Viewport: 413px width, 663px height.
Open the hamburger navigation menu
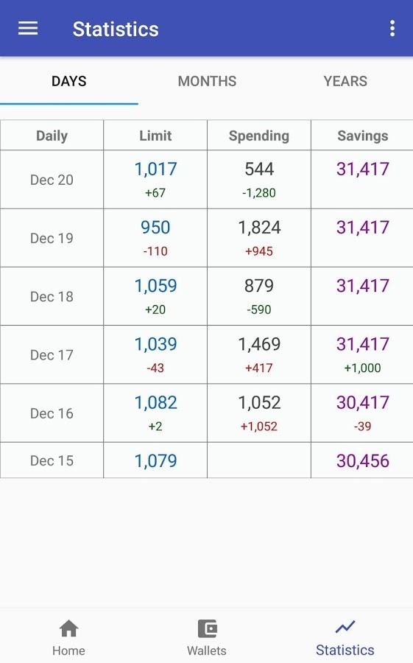(28, 29)
